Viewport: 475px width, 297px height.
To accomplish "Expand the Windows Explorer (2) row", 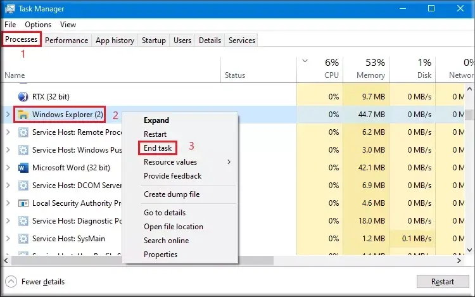I will click(8, 115).
